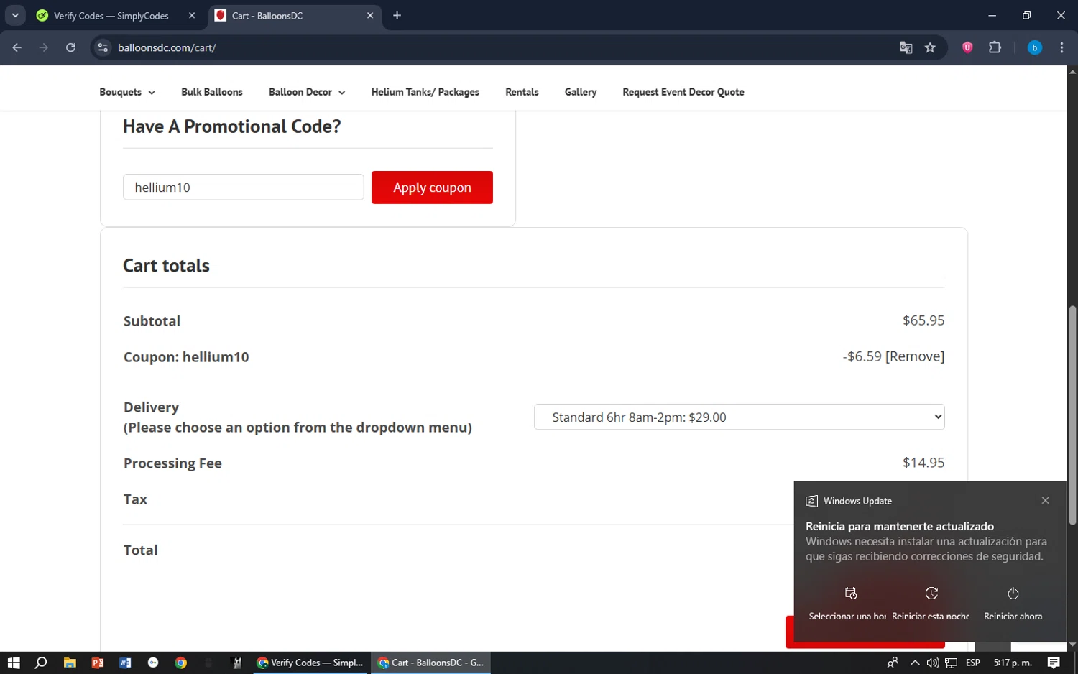Open the People icon in system tray
This screenshot has height=674, width=1078.
coord(893,663)
